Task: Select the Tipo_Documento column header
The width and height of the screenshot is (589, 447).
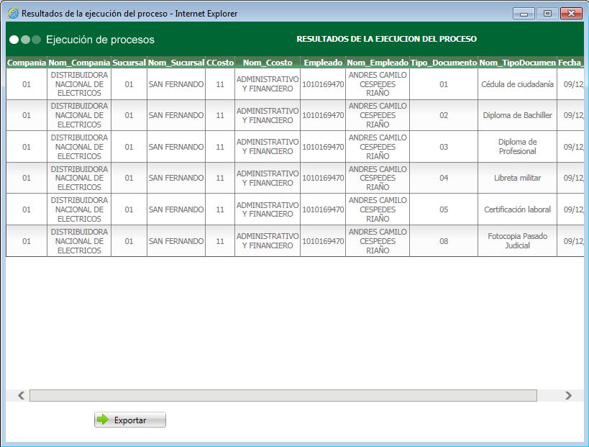Action: tap(442, 63)
